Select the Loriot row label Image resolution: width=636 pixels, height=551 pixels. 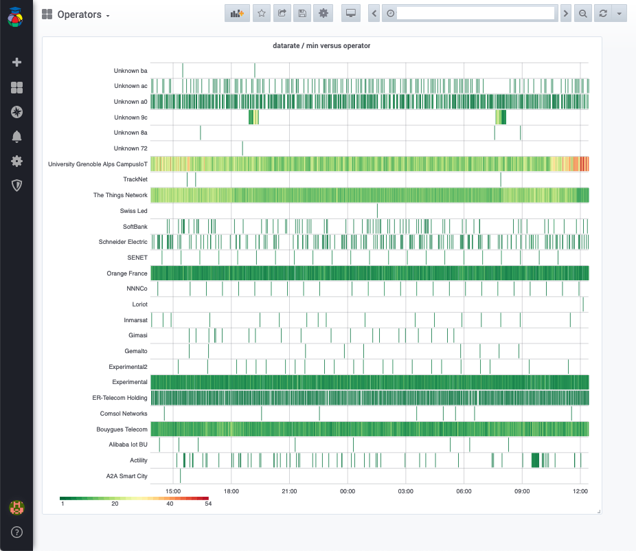click(x=140, y=304)
